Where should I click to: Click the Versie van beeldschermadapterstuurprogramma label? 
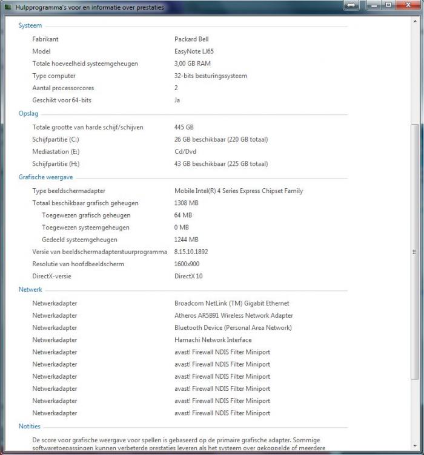coord(99,252)
